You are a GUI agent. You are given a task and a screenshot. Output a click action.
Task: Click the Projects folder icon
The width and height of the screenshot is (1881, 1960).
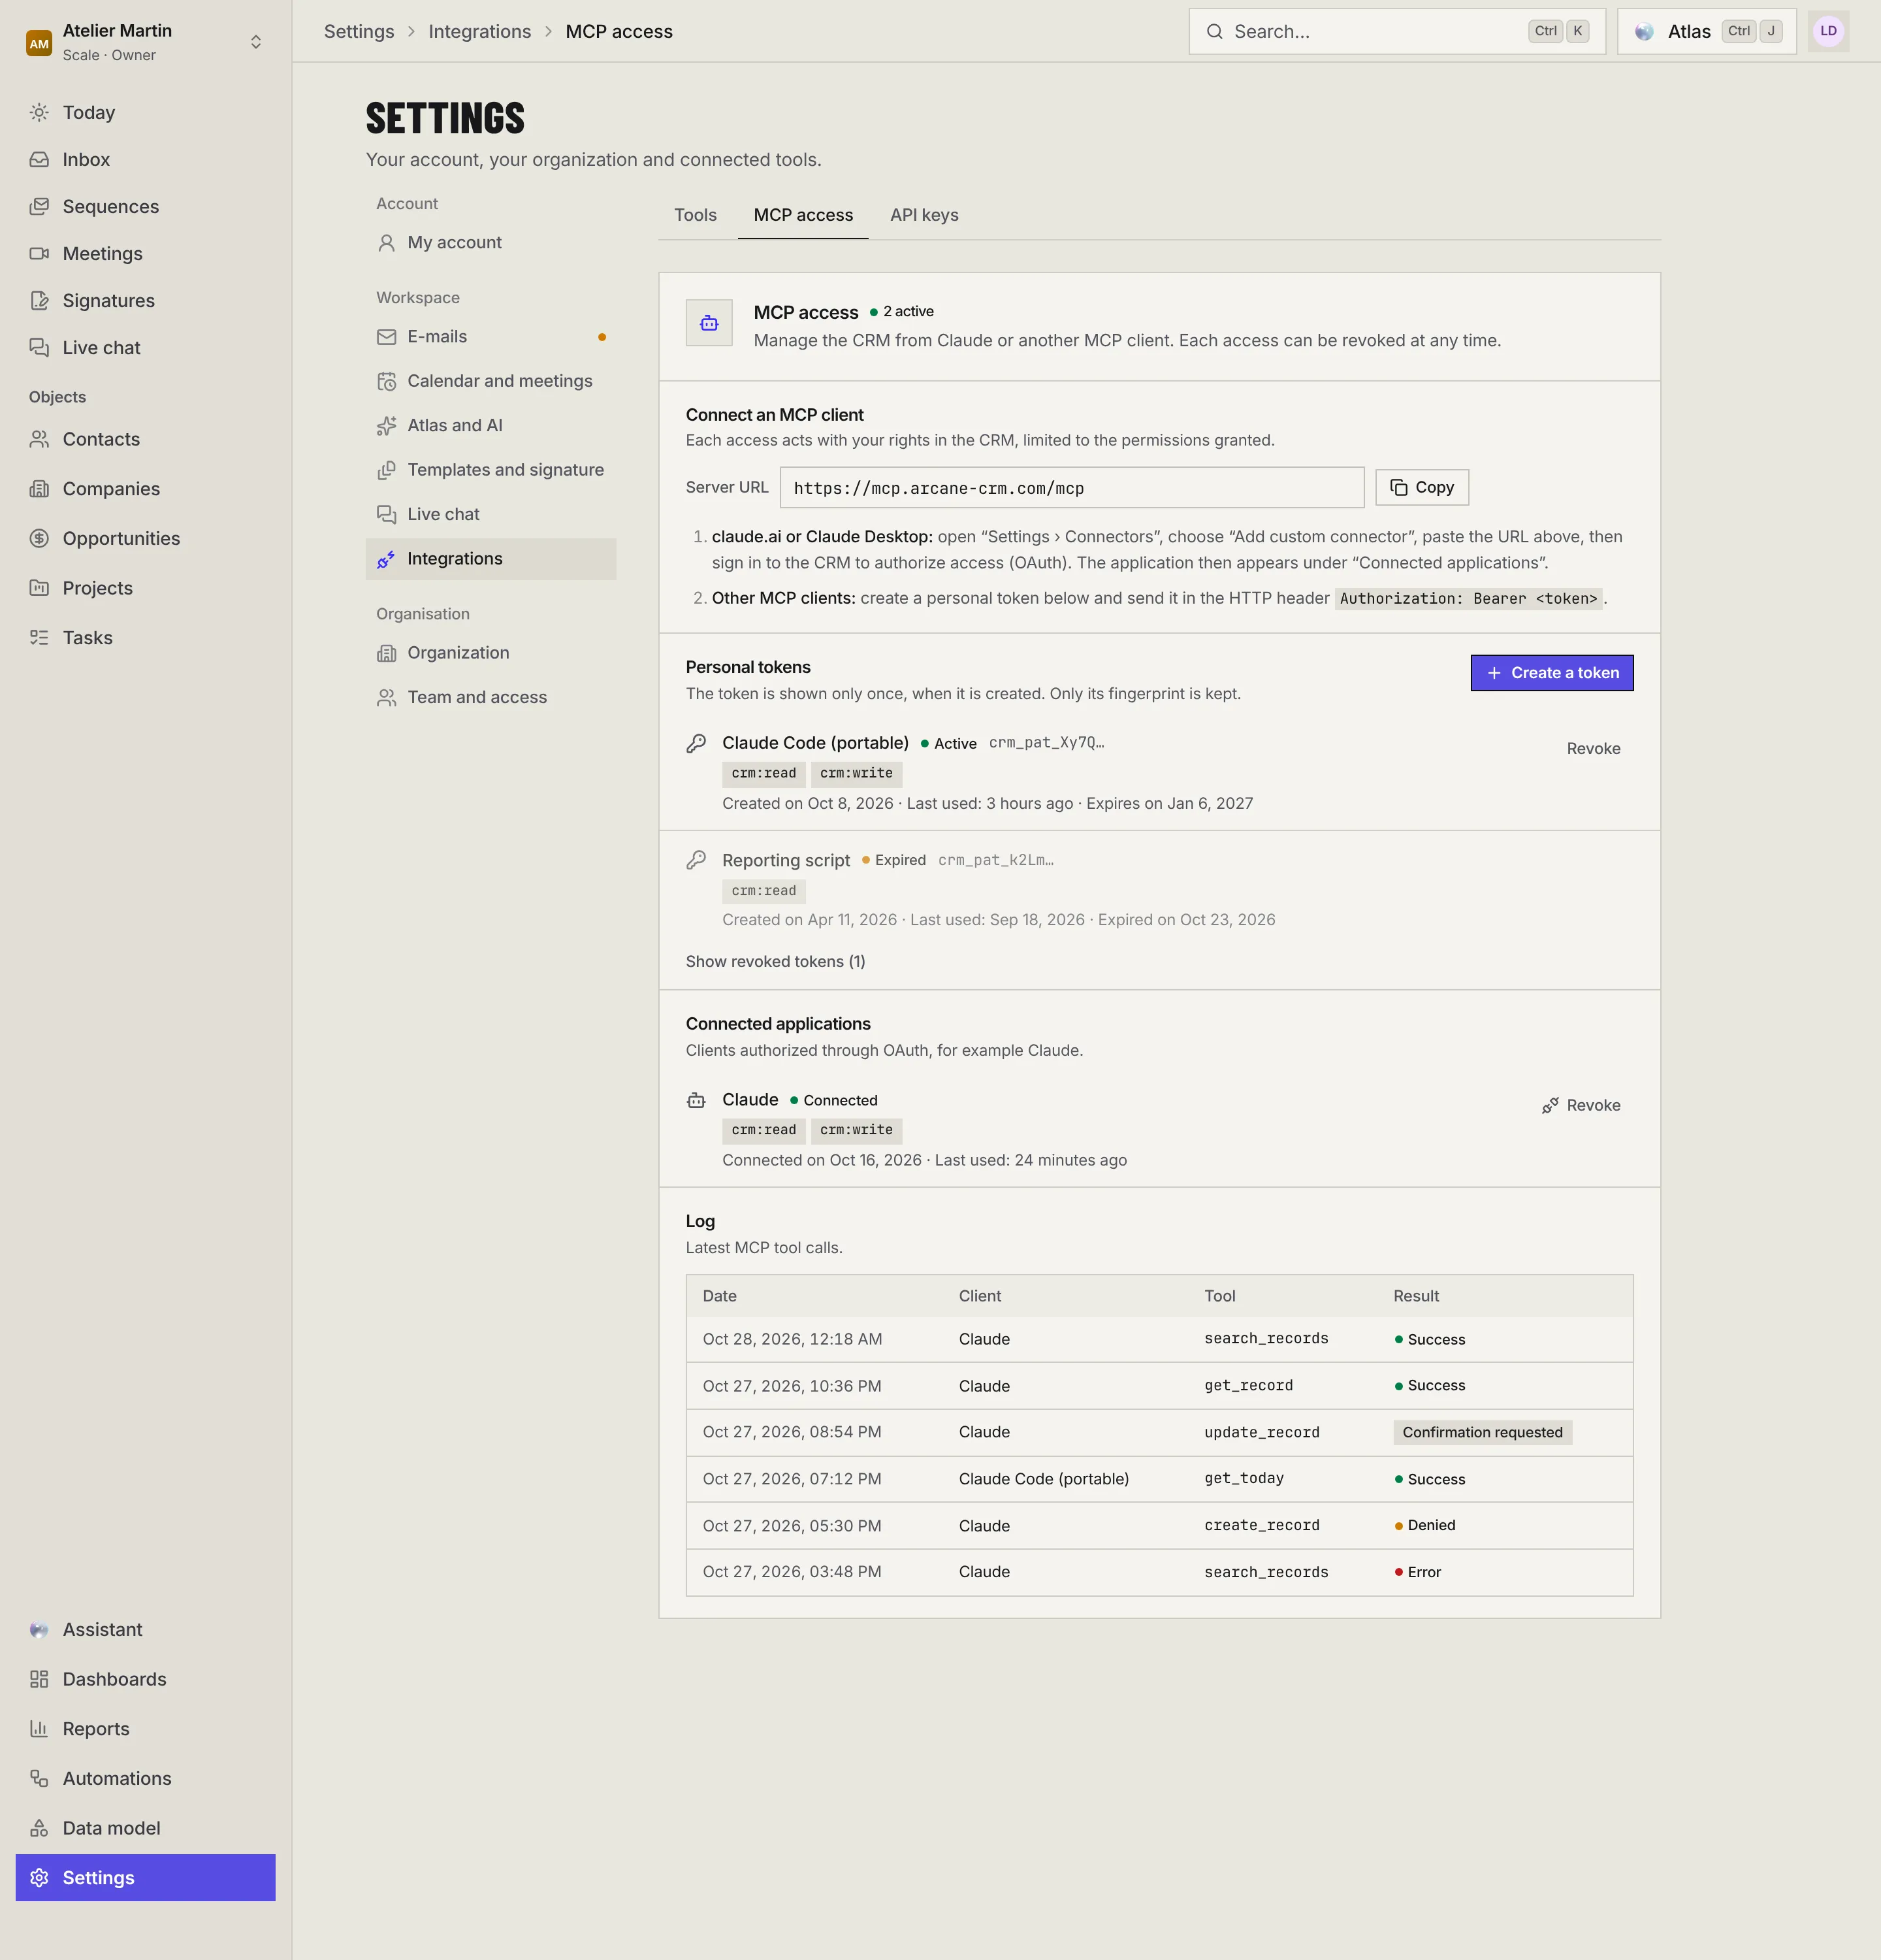tap(39, 588)
